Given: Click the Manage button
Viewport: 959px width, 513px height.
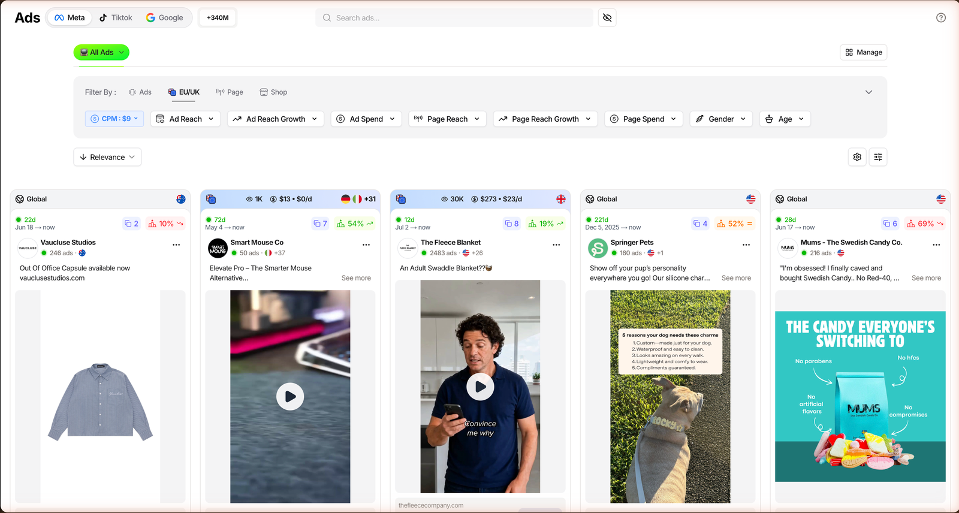Looking at the screenshot, I should [864, 52].
